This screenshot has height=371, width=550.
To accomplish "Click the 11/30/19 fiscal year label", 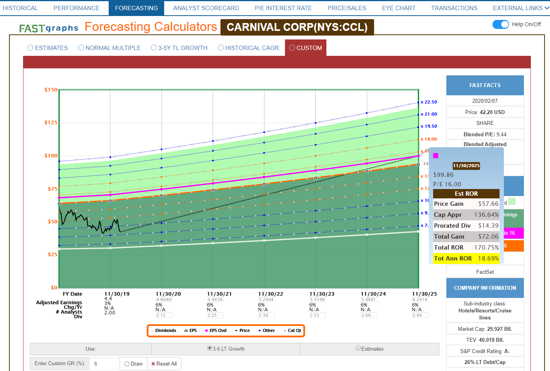I will tap(117, 294).
